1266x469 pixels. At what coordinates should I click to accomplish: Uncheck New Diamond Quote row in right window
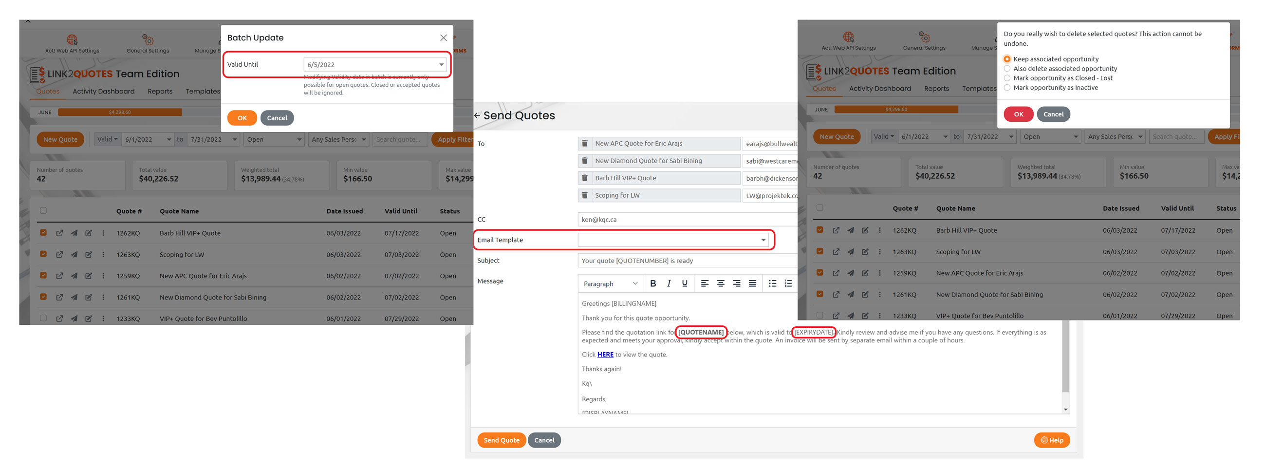[820, 294]
